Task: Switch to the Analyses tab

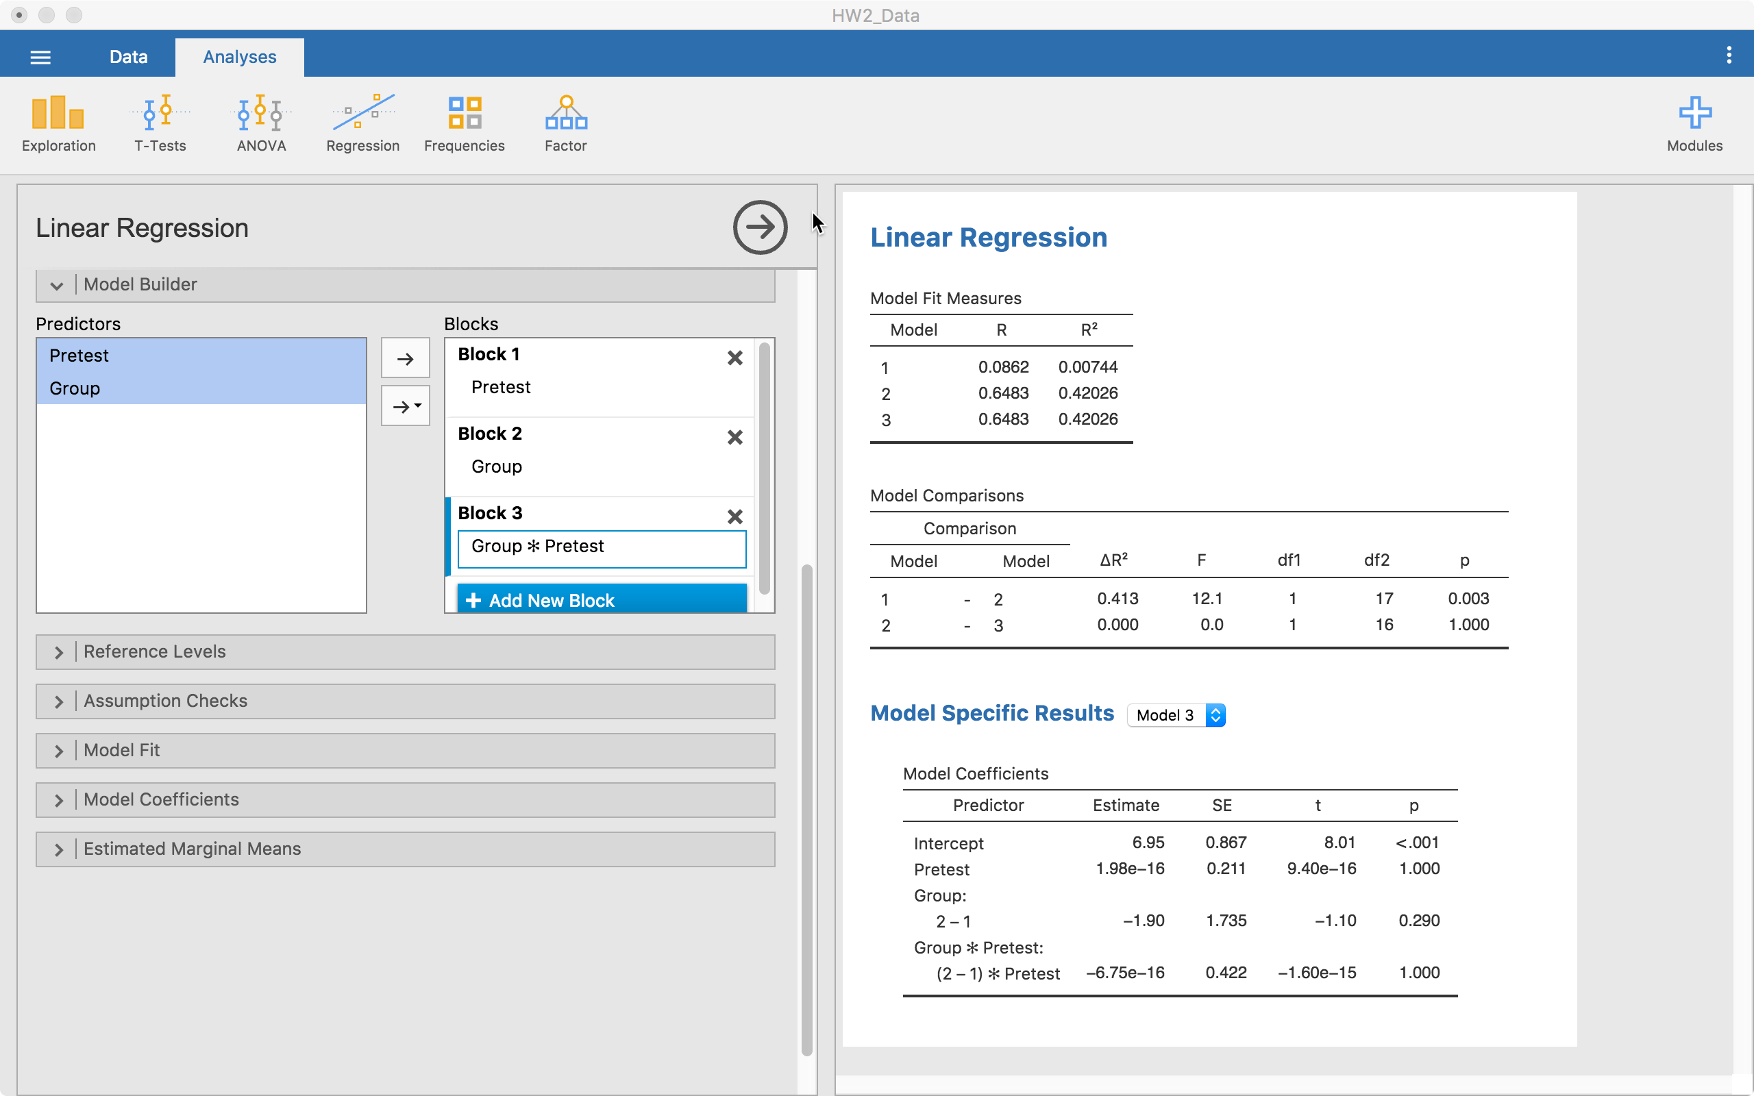Action: click(x=240, y=55)
